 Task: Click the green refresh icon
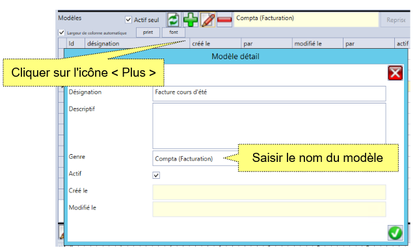click(174, 20)
